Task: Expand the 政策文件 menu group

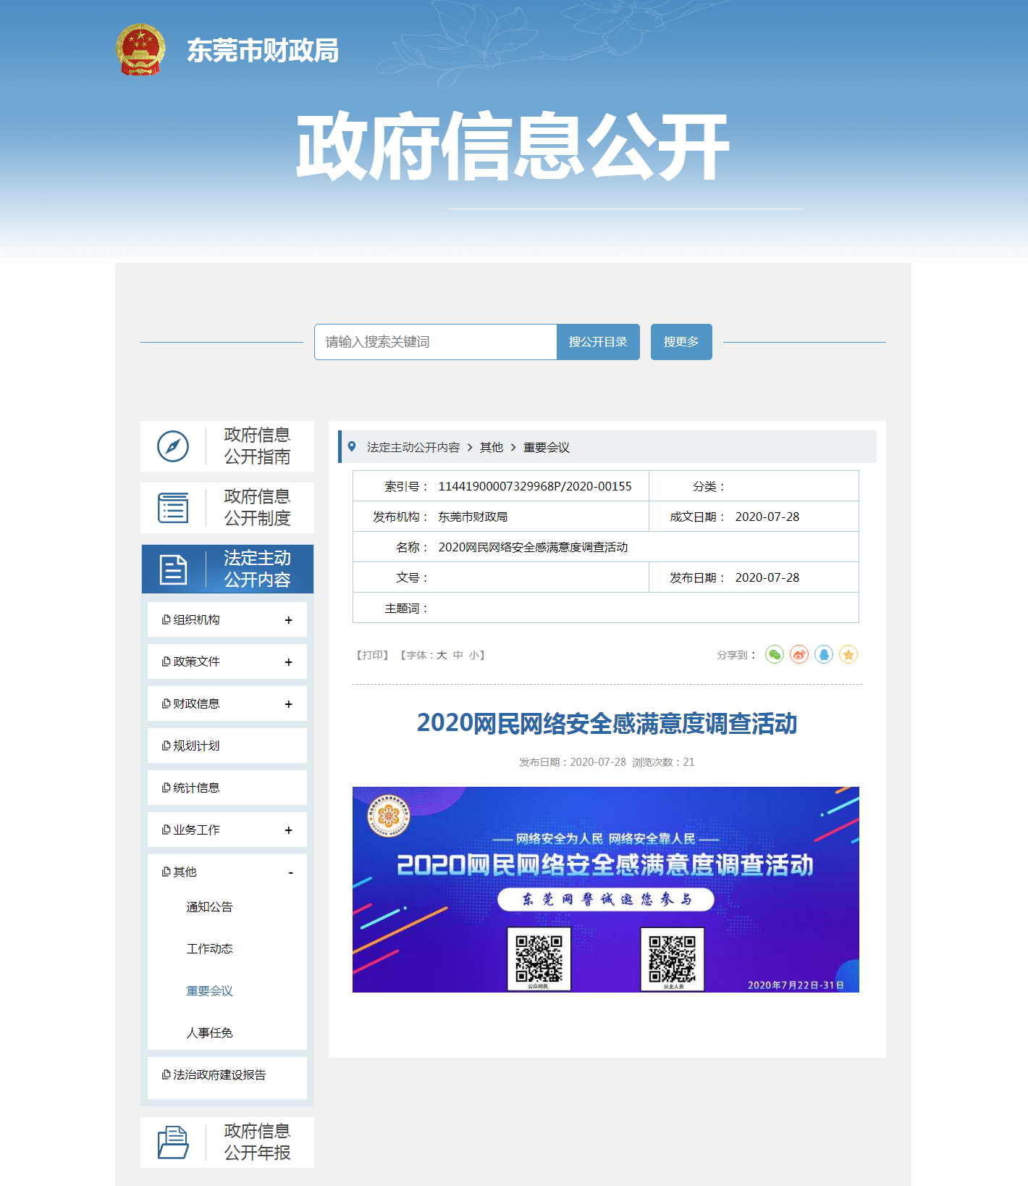Action: click(288, 662)
